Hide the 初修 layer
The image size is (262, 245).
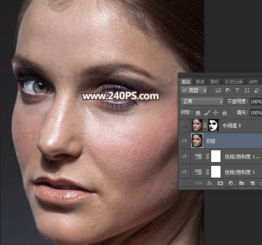[184, 141]
